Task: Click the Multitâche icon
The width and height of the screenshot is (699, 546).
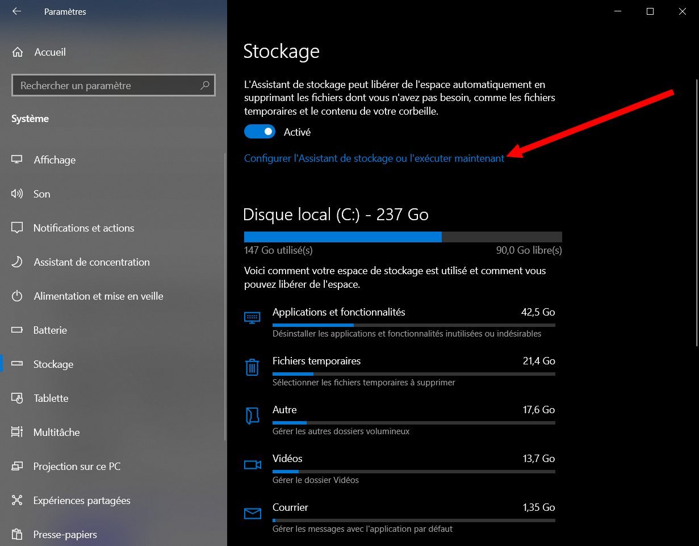Action: pyautogui.click(x=17, y=432)
